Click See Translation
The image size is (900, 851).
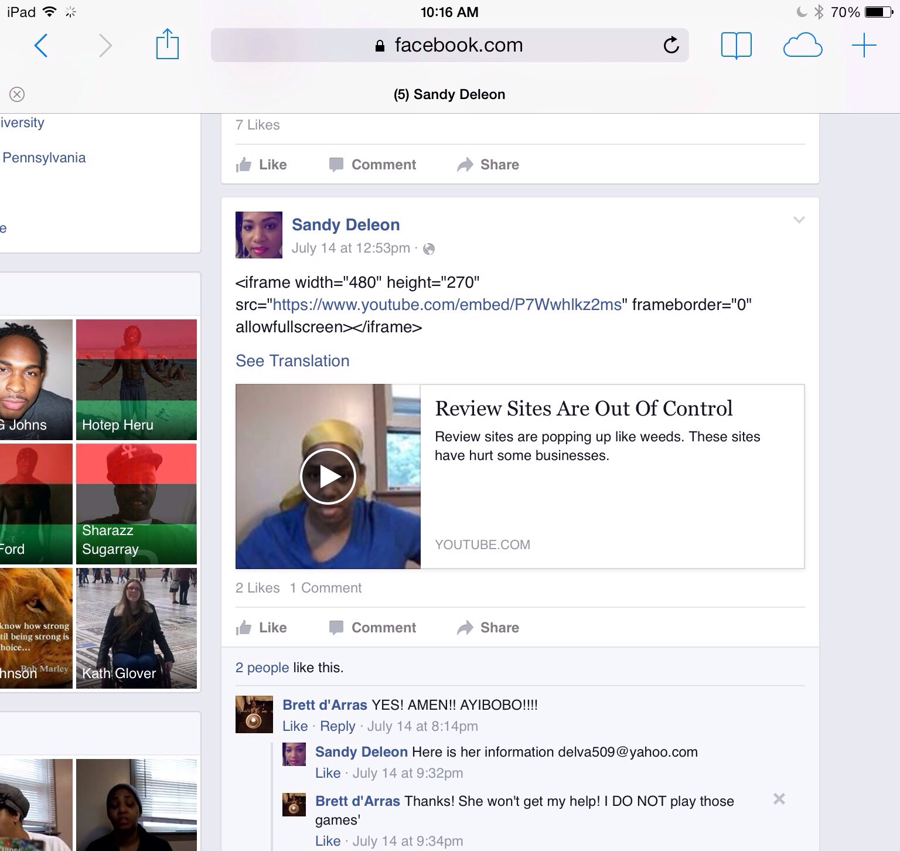click(292, 361)
